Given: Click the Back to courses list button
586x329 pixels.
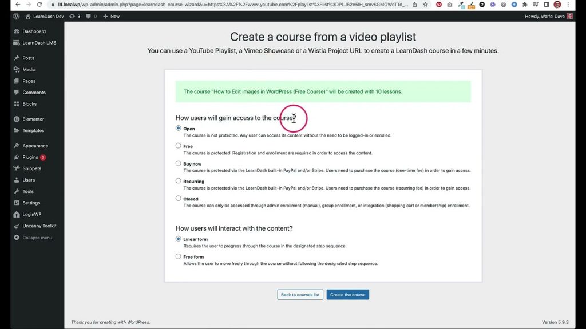Looking at the screenshot, I should 300,295.
